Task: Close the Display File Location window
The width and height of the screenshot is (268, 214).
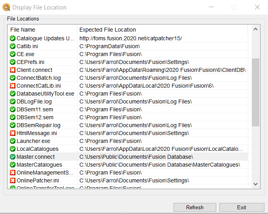Action: (x=257, y=7)
